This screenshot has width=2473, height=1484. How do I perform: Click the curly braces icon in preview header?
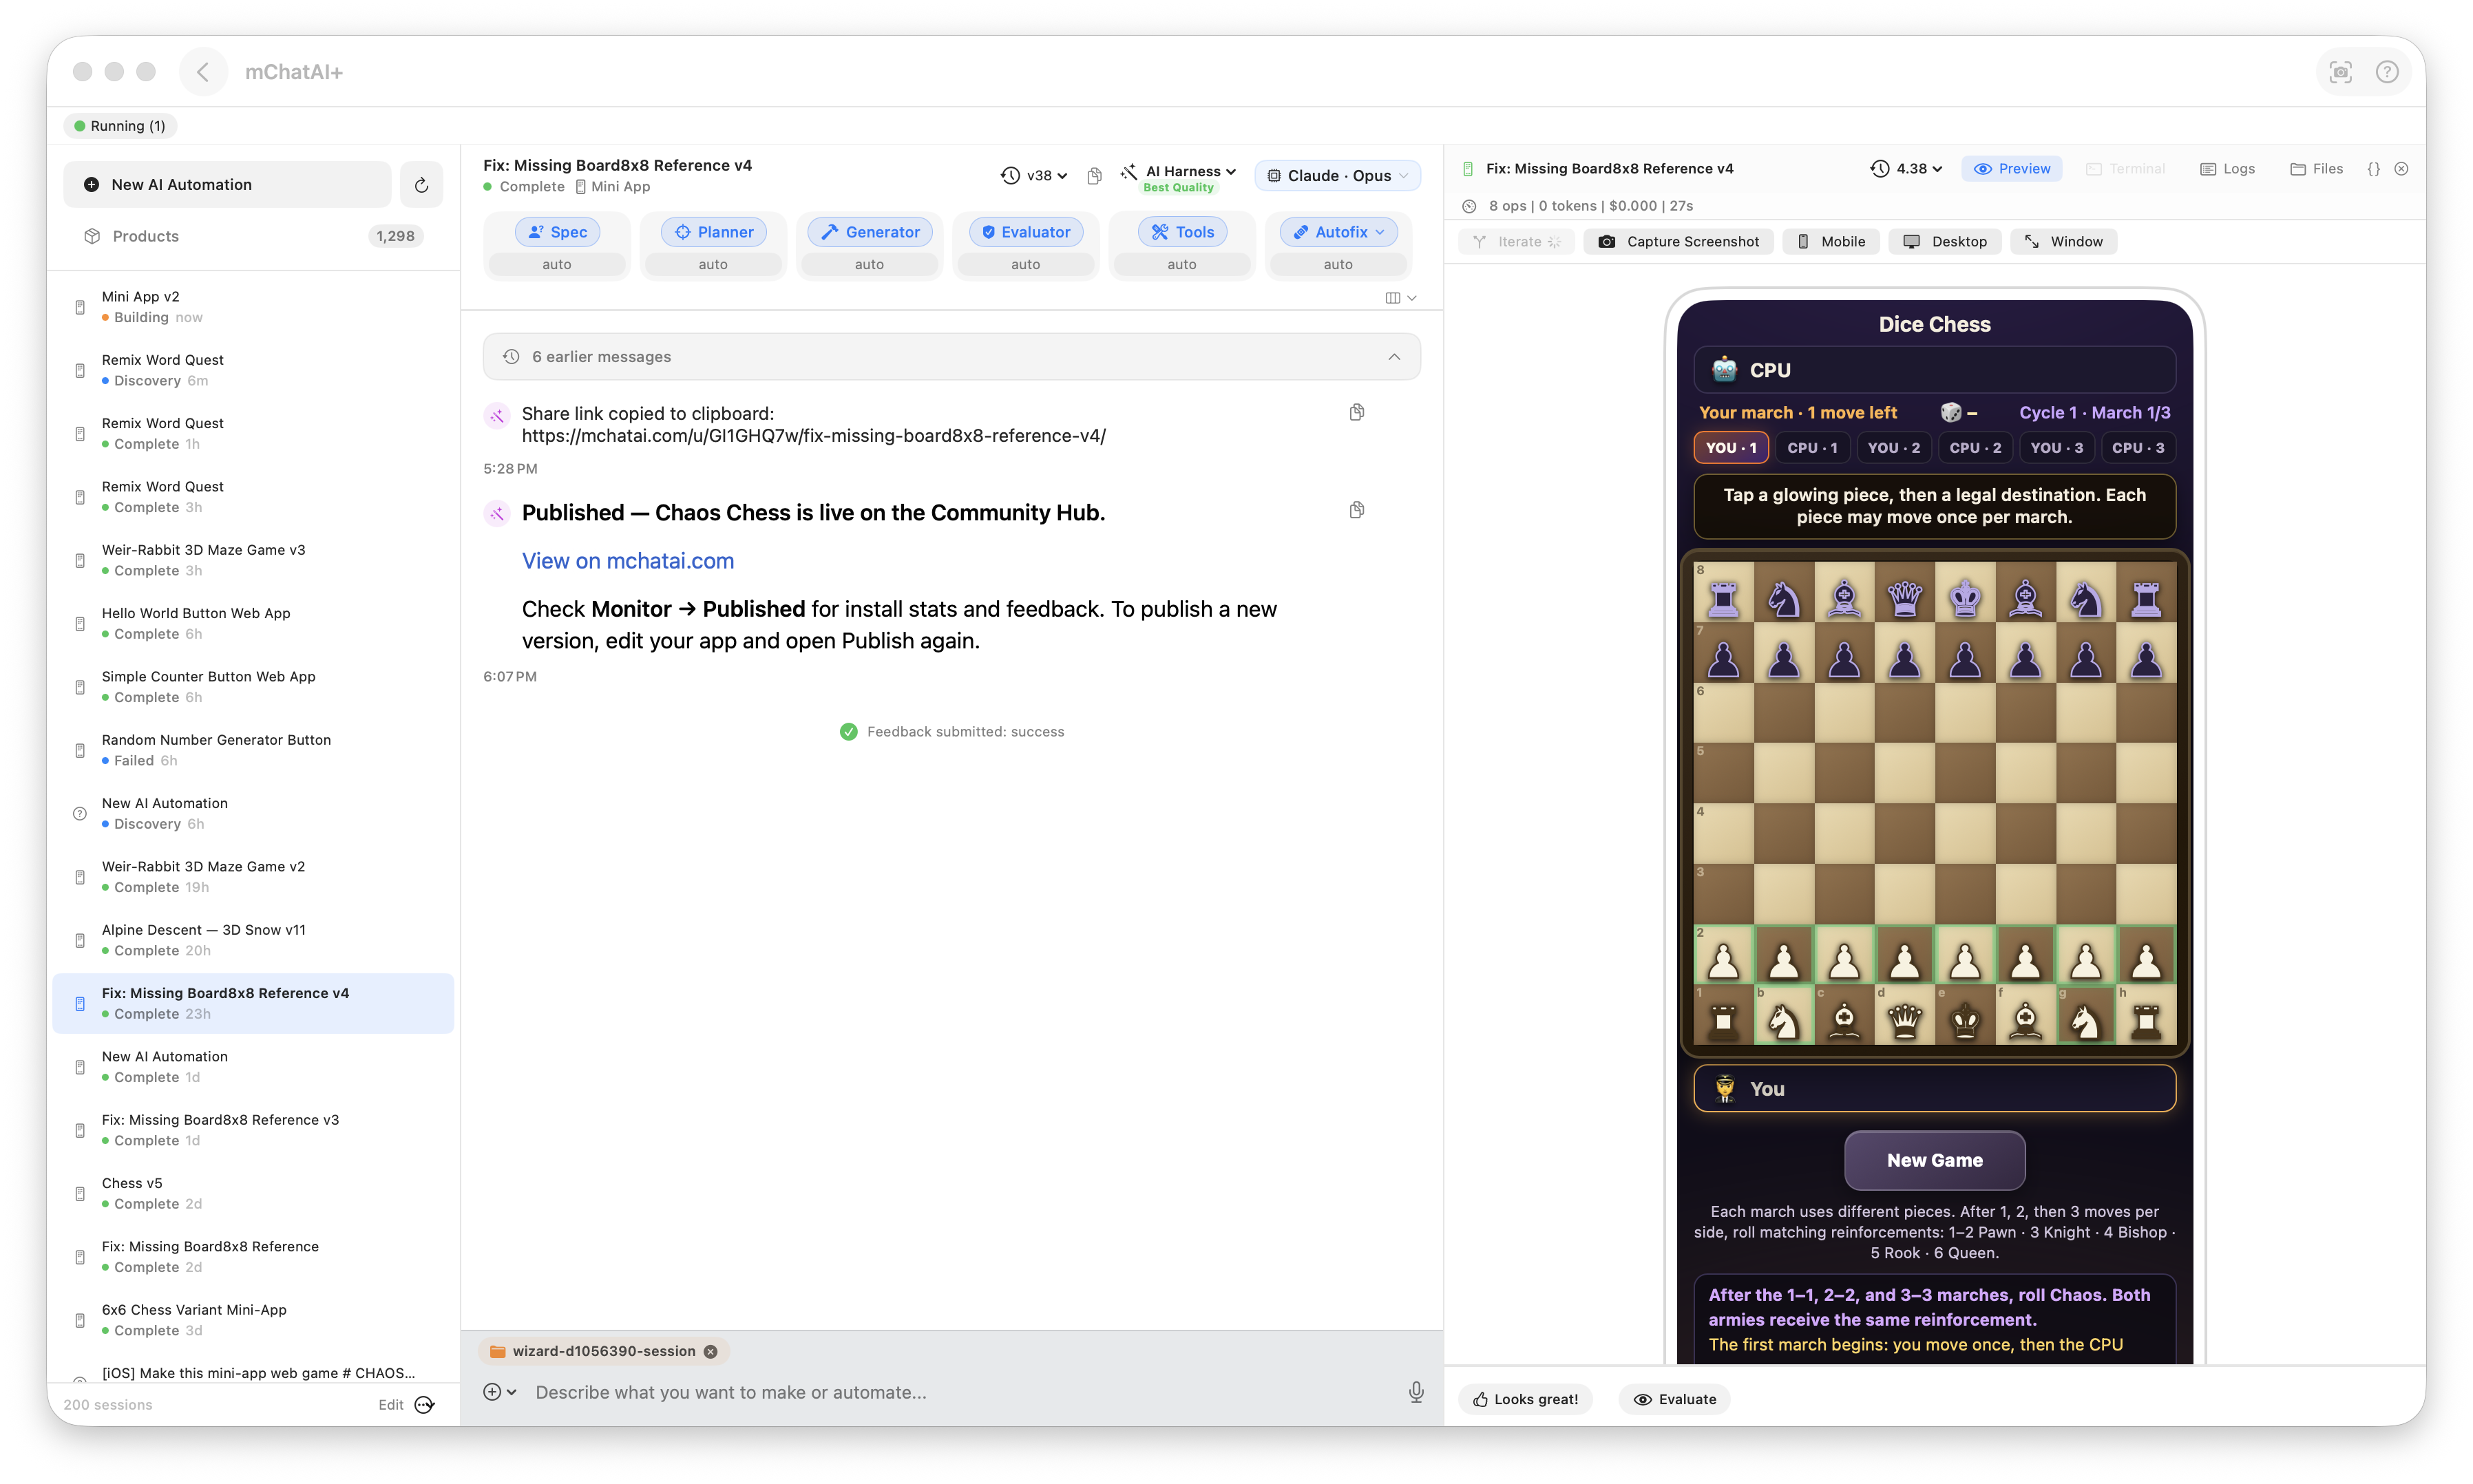[x=2373, y=169]
